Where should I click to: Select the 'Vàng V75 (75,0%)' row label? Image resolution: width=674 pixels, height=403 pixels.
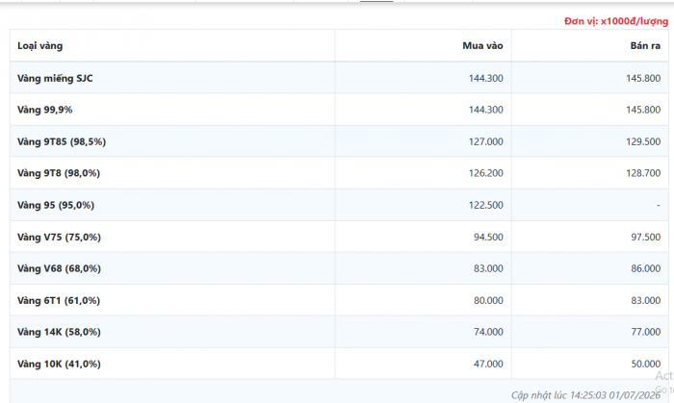[x=59, y=237]
